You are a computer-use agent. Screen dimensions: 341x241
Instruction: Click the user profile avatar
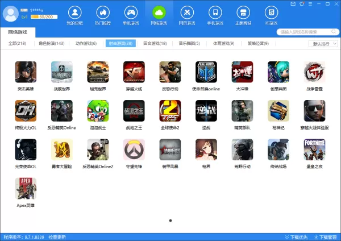[10, 14]
